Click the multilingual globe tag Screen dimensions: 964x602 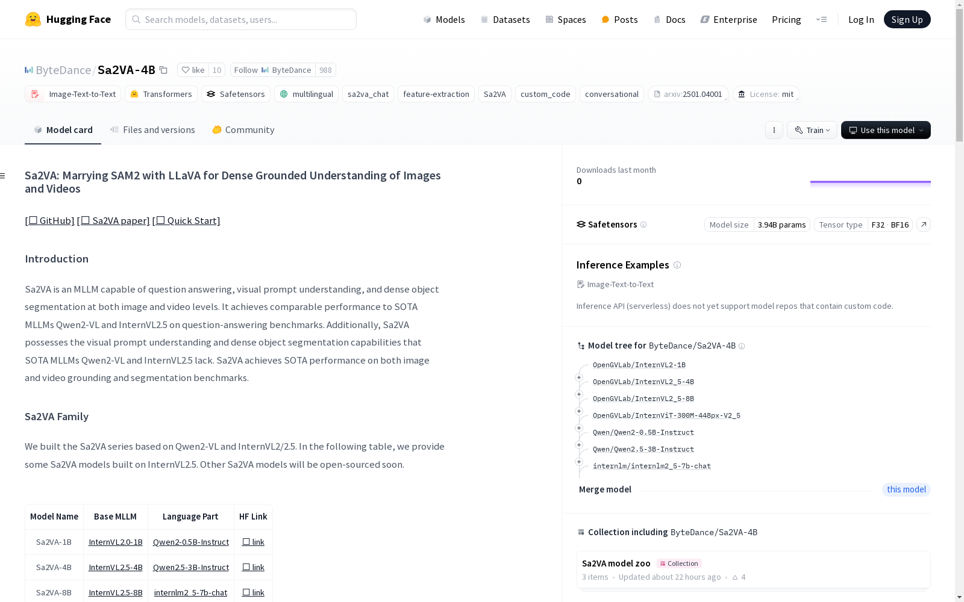pos(306,94)
